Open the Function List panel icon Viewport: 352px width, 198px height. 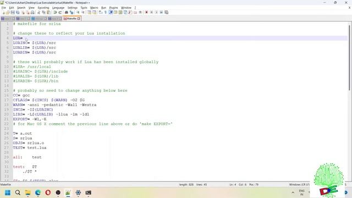tap(130, 12)
